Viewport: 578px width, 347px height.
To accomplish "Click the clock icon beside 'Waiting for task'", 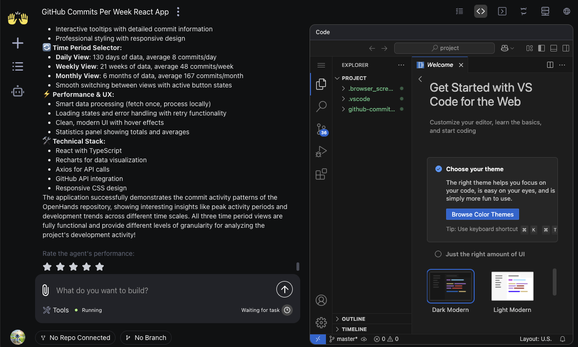I will coord(287,310).
